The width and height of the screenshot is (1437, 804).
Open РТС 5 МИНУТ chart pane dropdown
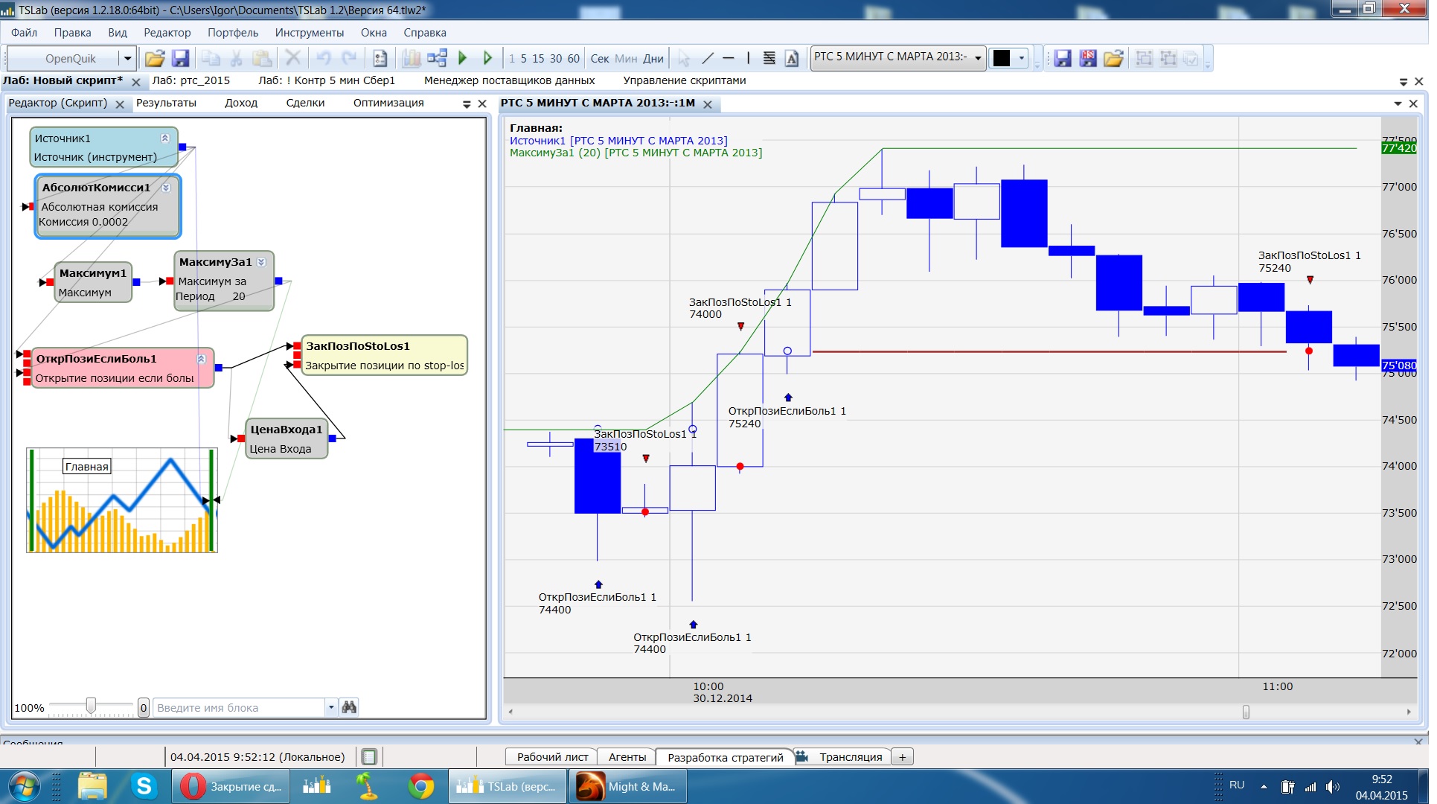click(x=1398, y=103)
